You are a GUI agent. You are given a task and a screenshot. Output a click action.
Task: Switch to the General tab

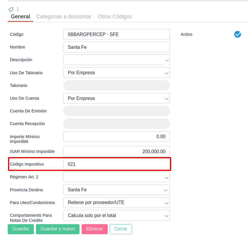(x=20, y=17)
